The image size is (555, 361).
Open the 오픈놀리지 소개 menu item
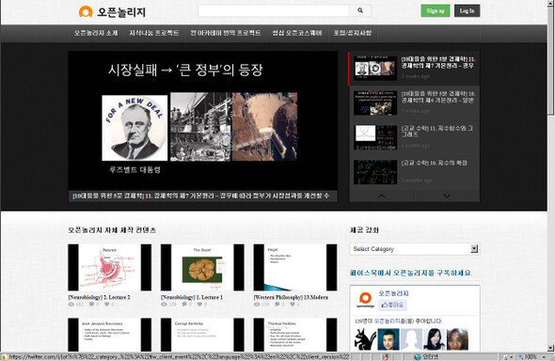tap(96, 33)
